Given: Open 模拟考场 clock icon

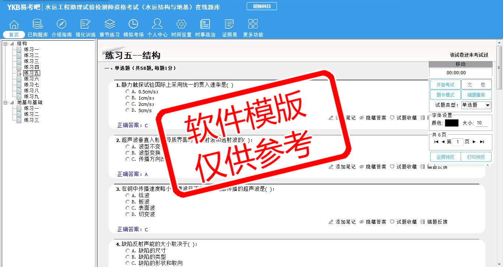Looking at the screenshot, I should tap(133, 24).
